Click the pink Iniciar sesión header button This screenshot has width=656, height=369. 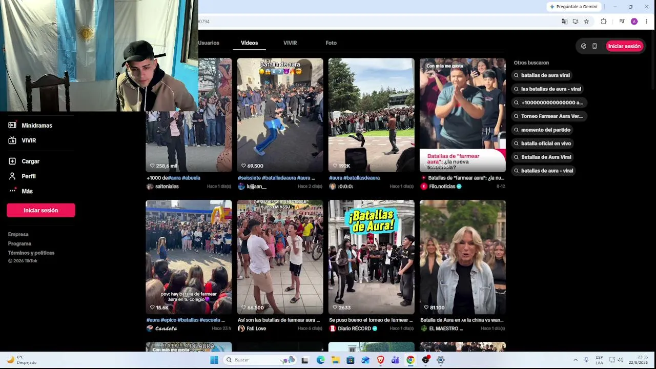[624, 46]
